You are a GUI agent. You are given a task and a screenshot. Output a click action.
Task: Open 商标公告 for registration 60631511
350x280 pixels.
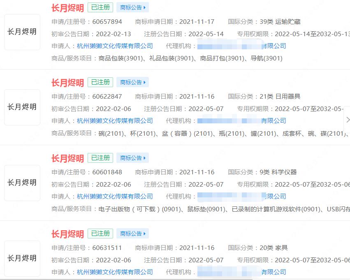pos(132,234)
